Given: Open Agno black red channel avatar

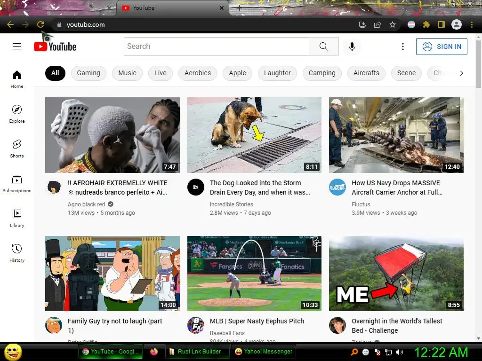Looking at the screenshot, I should [54, 187].
